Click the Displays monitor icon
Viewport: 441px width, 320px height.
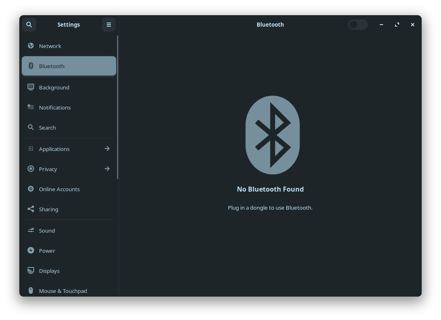[31, 270]
